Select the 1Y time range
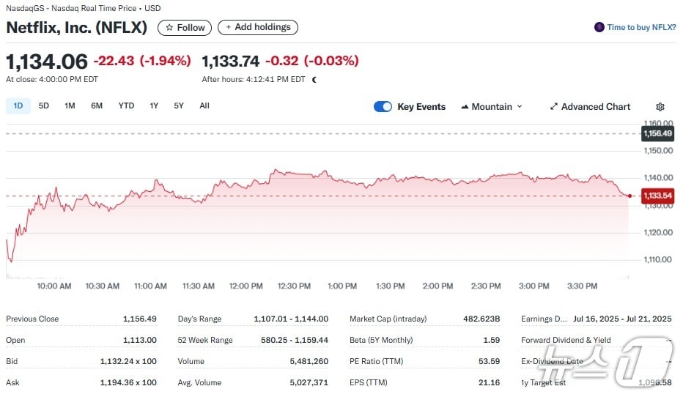The height and width of the screenshot is (397, 683). tap(154, 105)
